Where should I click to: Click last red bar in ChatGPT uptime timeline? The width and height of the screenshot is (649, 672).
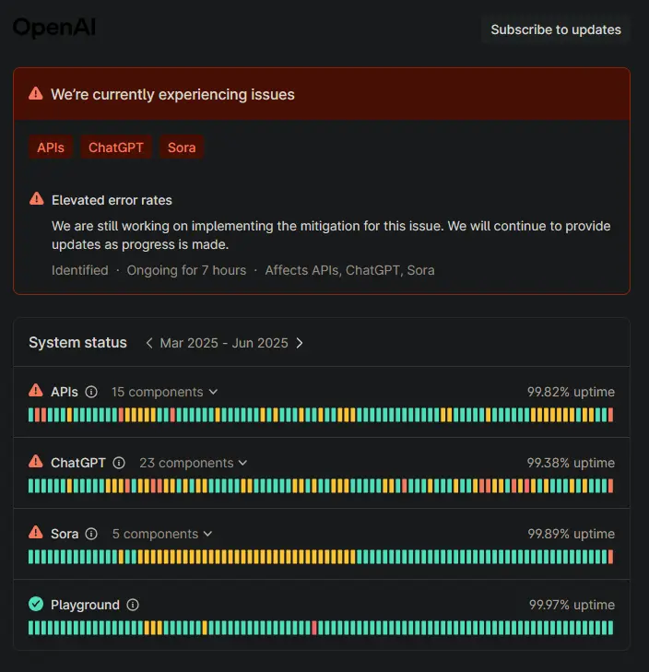tap(610, 486)
